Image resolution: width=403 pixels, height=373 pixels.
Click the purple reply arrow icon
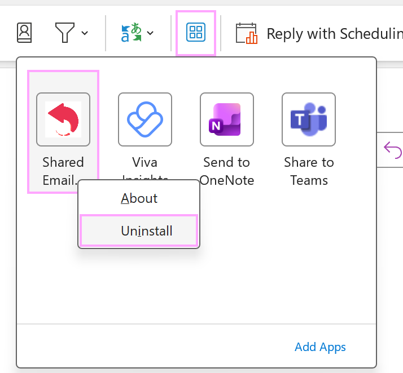[392, 150]
